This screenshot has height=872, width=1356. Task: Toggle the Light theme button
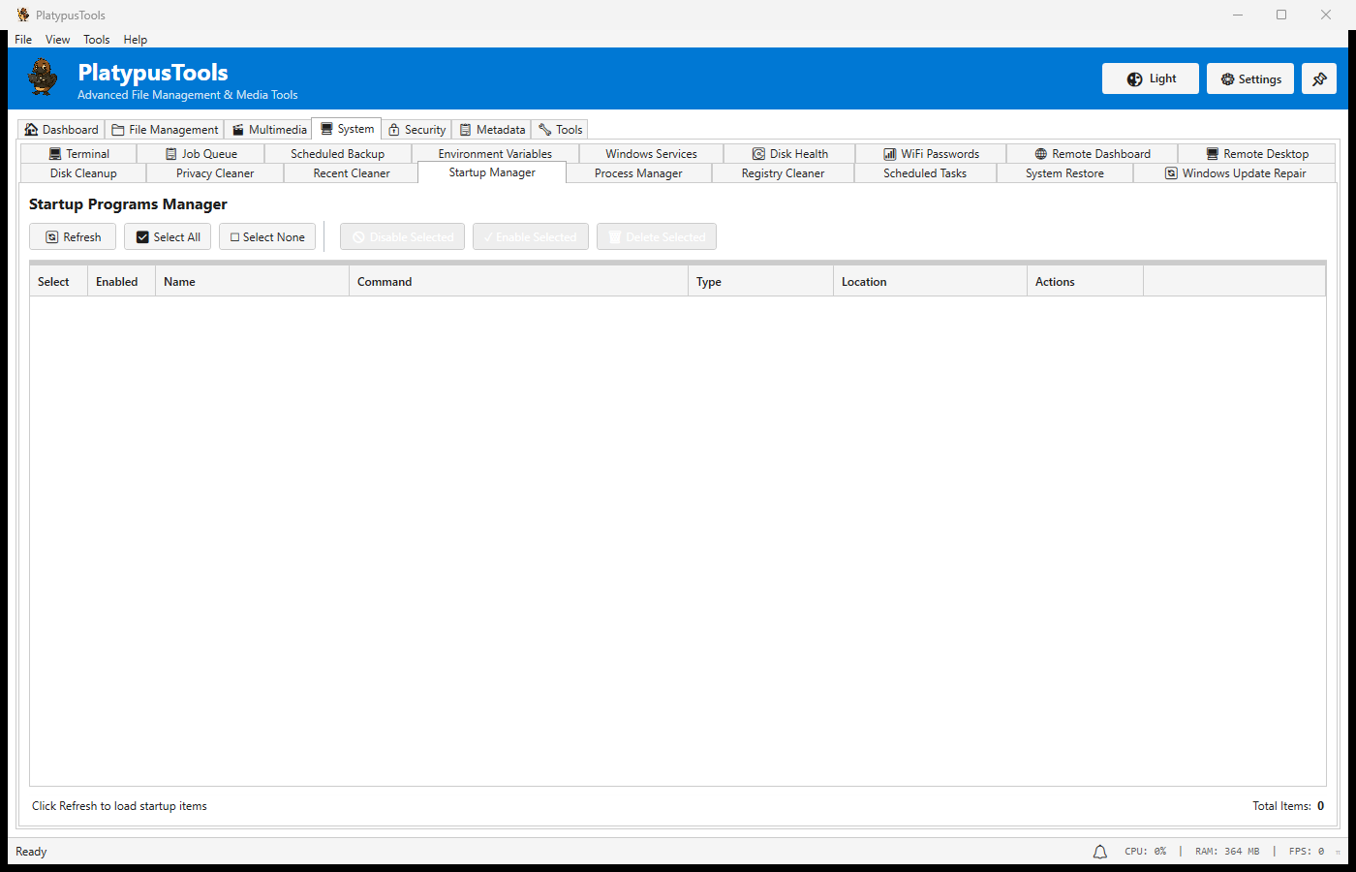coord(1150,79)
